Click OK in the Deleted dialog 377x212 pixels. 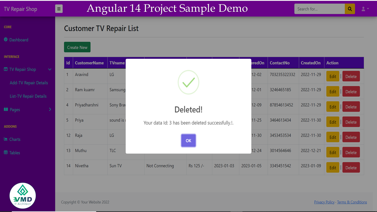188,140
